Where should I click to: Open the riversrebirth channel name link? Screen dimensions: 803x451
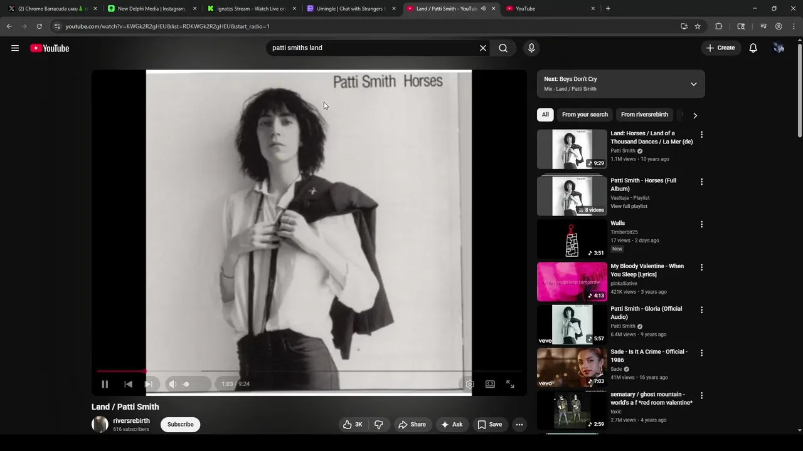click(131, 421)
